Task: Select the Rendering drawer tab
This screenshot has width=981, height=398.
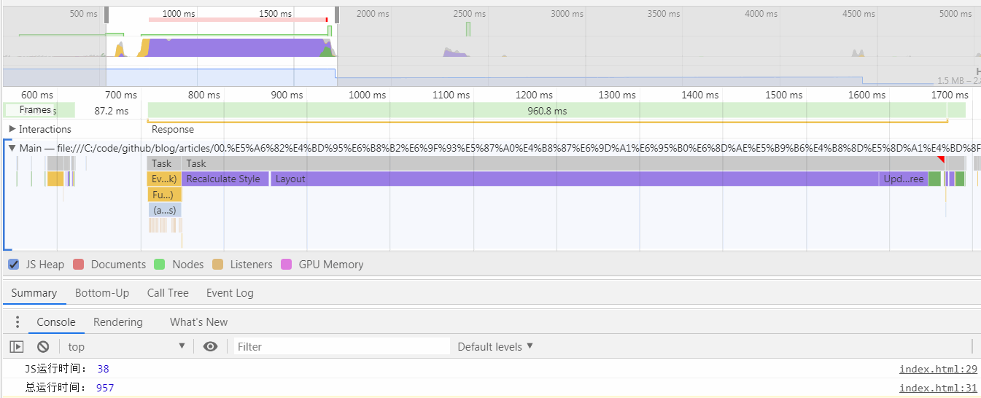Action: [118, 321]
